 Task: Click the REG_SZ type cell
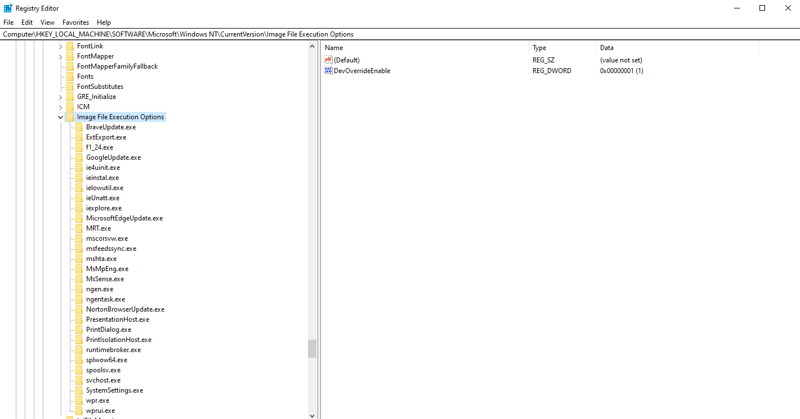543,60
